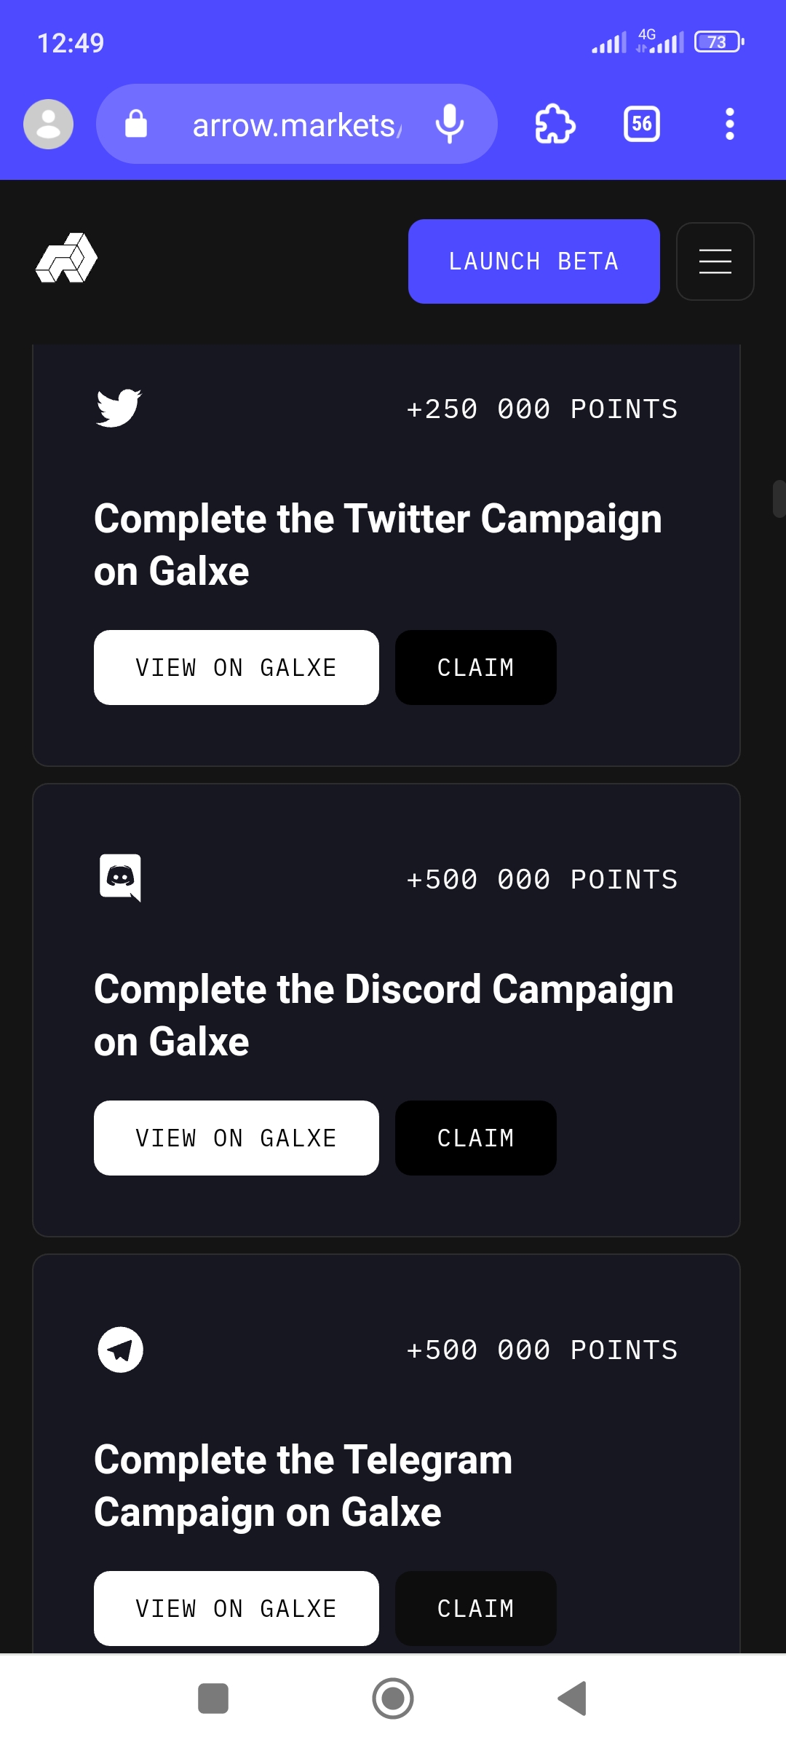Open the browser extensions puzzle icon
The image size is (786, 1748).
click(x=555, y=124)
